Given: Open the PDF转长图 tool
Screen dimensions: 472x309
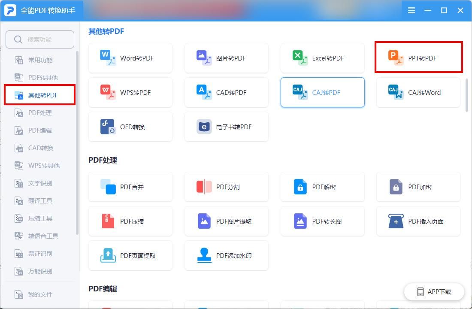Looking at the screenshot, I should pyautogui.click(x=322, y=221).
